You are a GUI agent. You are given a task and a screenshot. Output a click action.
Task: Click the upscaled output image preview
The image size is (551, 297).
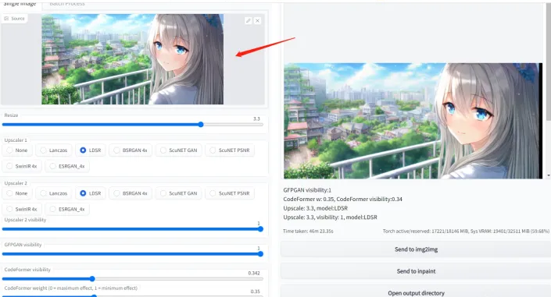413,121
